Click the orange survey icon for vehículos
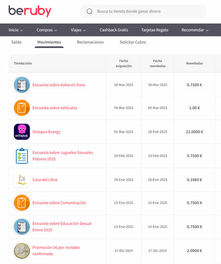The height and width of the screenshot is (264, 221). click(x=22, y=108)
